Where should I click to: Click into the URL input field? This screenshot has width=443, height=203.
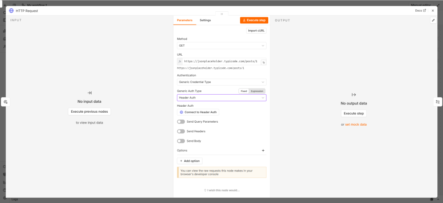[221, 61]
